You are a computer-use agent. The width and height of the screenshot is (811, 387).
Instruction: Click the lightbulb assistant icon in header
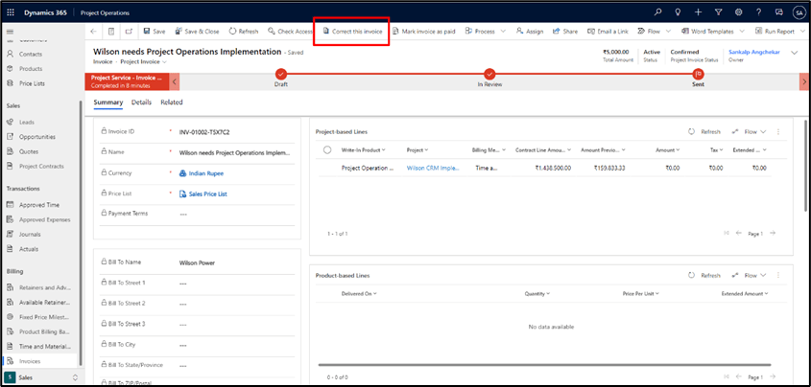pos(679,11)
